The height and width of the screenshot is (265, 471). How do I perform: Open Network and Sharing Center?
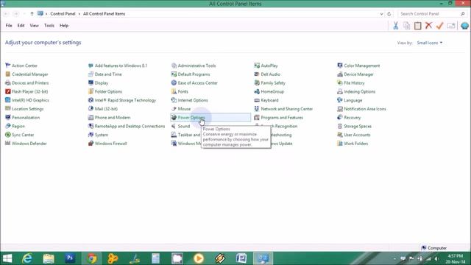(x=283, y=109)
